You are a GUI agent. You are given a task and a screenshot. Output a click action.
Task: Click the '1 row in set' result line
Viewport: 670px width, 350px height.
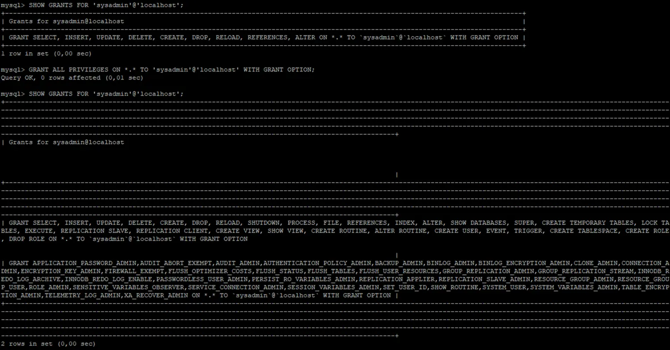[x=46, y=54]
